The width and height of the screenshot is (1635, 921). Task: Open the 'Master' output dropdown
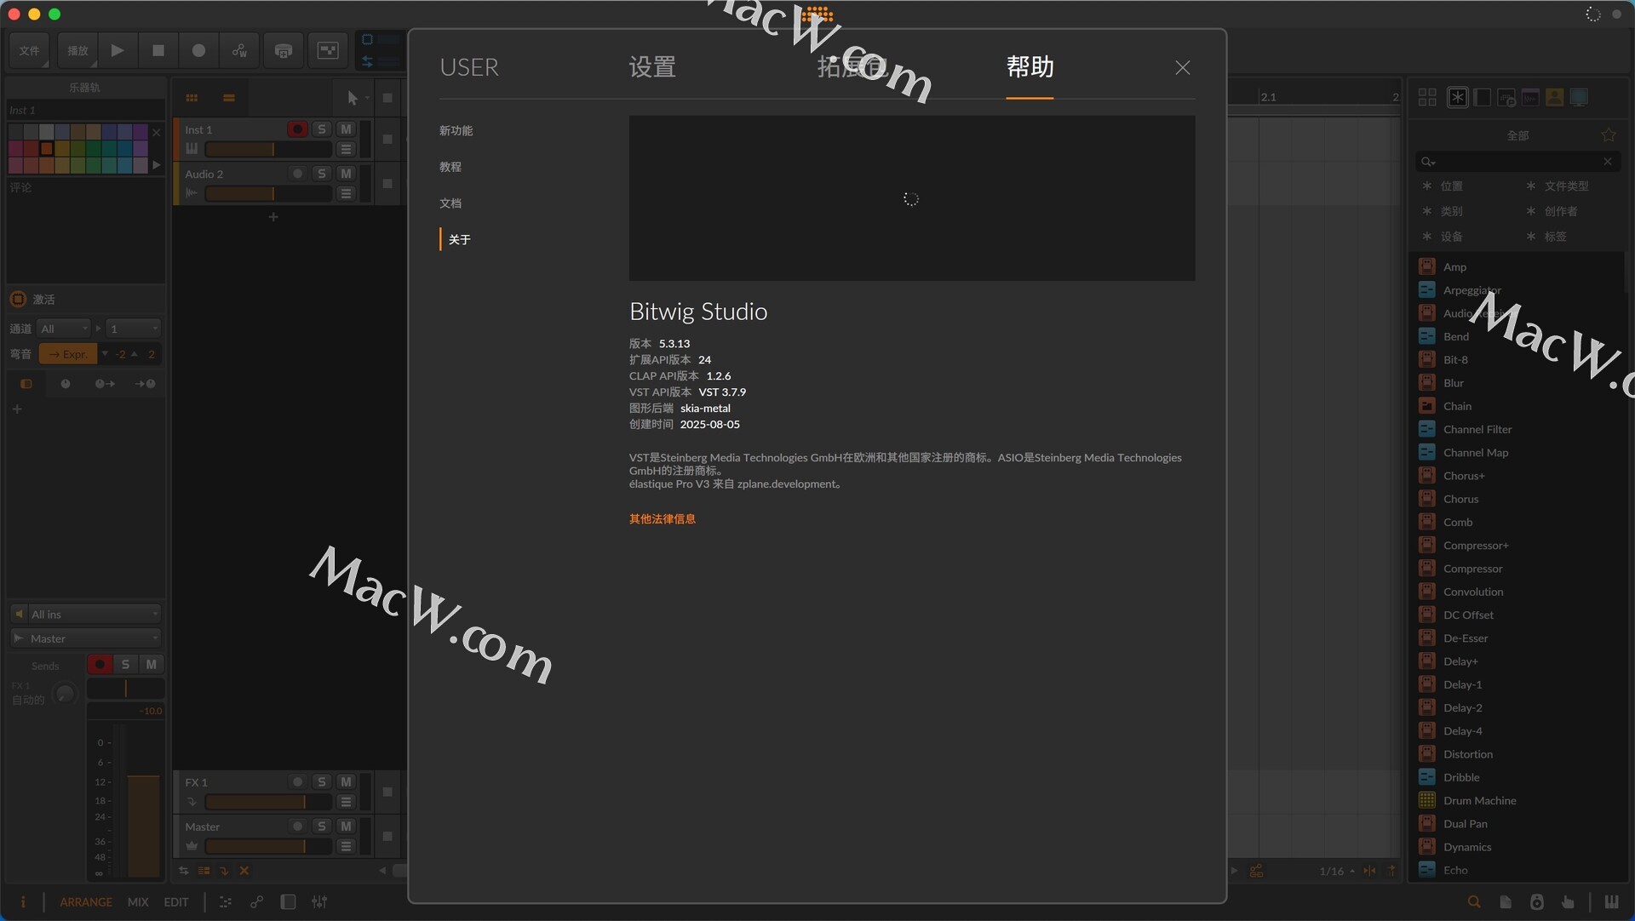tap(85, 638)
